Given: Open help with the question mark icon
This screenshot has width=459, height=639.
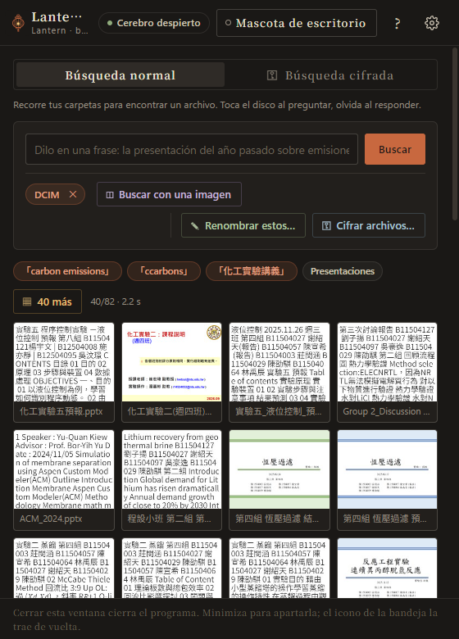Looking at the screenshot, I should point(397,23).
